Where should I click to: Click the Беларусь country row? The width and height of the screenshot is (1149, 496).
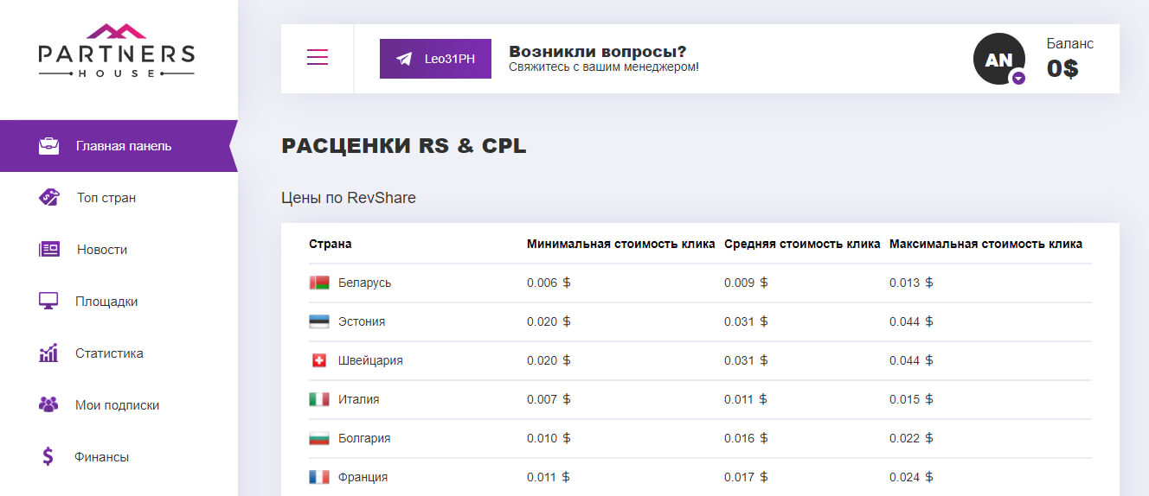364,283
